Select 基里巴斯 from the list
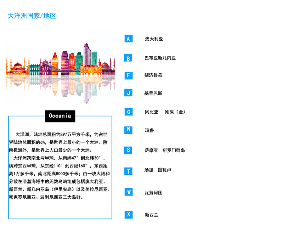This screenshot has width=299, height=249. (x=153, y=93)
